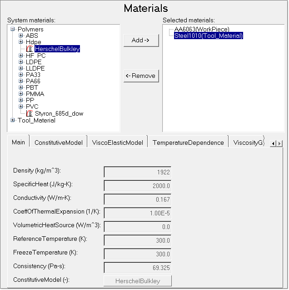Select the PMMA tree entry
Viewport: 289px width, 290px height.
35,94
